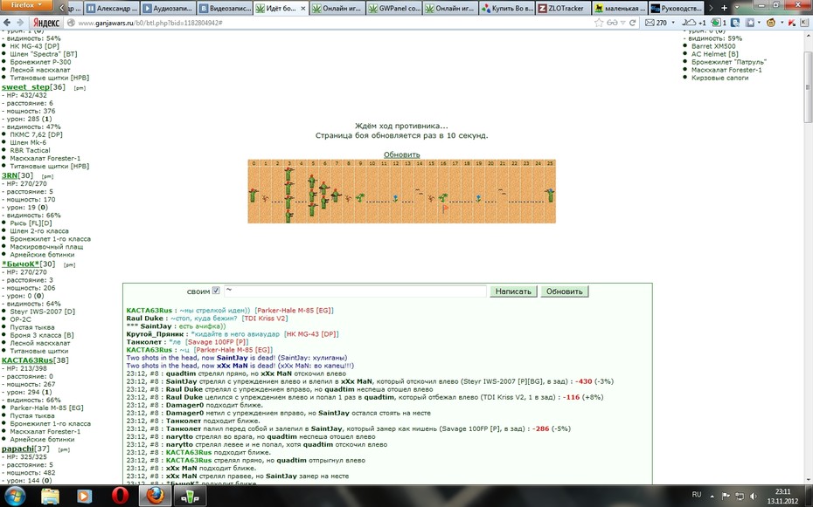Open the URL history dropdown arrow
Screen dimensions: 813x507
[623, 23]
